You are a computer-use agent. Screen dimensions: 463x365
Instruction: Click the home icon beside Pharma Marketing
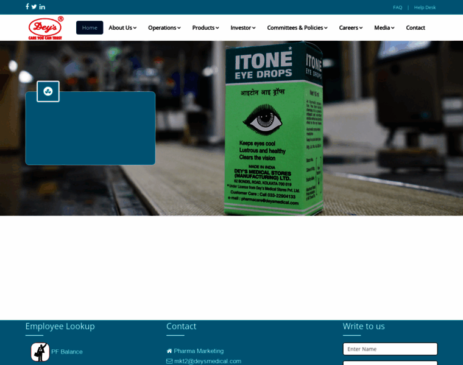coord(169,351)
